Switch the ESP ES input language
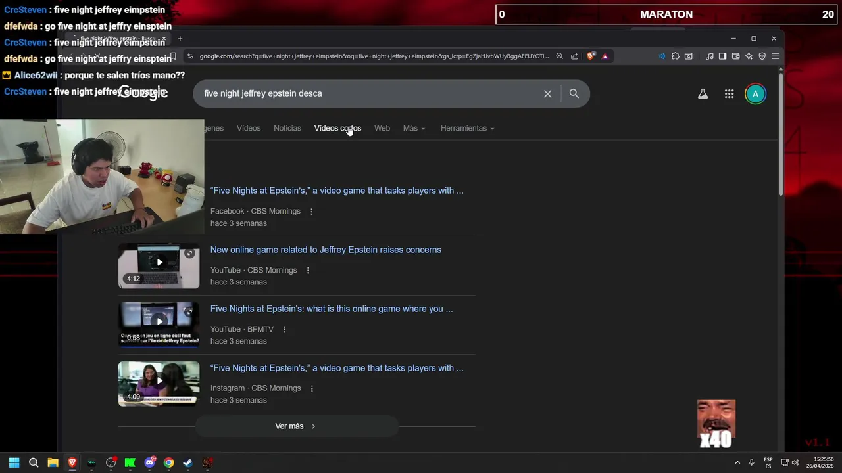This screenshot has width=842, height=473. [x=768, y=462]
